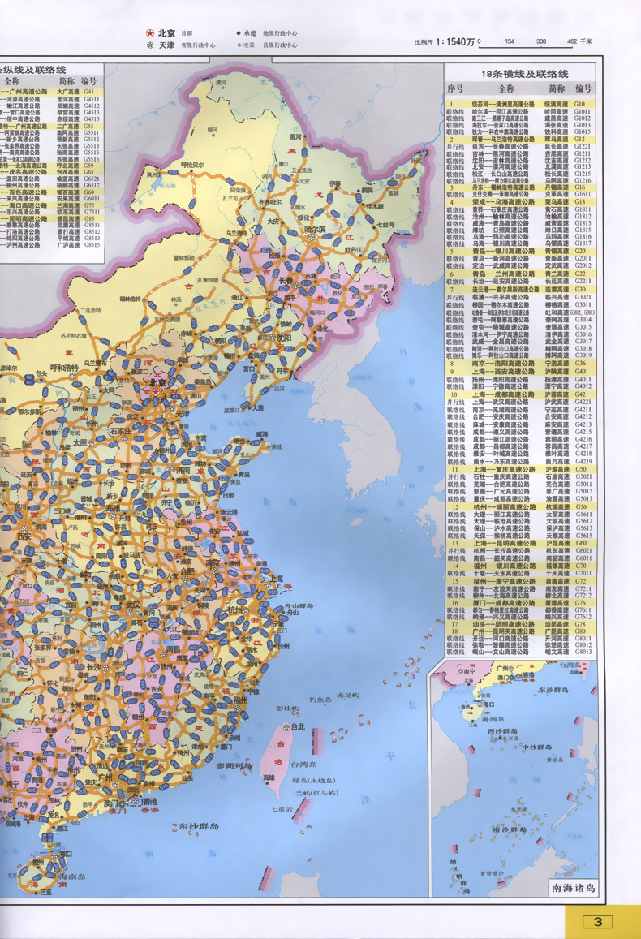
Task: Select the G42 沪蓉高速 row
Action: click(x=520, y=394)
